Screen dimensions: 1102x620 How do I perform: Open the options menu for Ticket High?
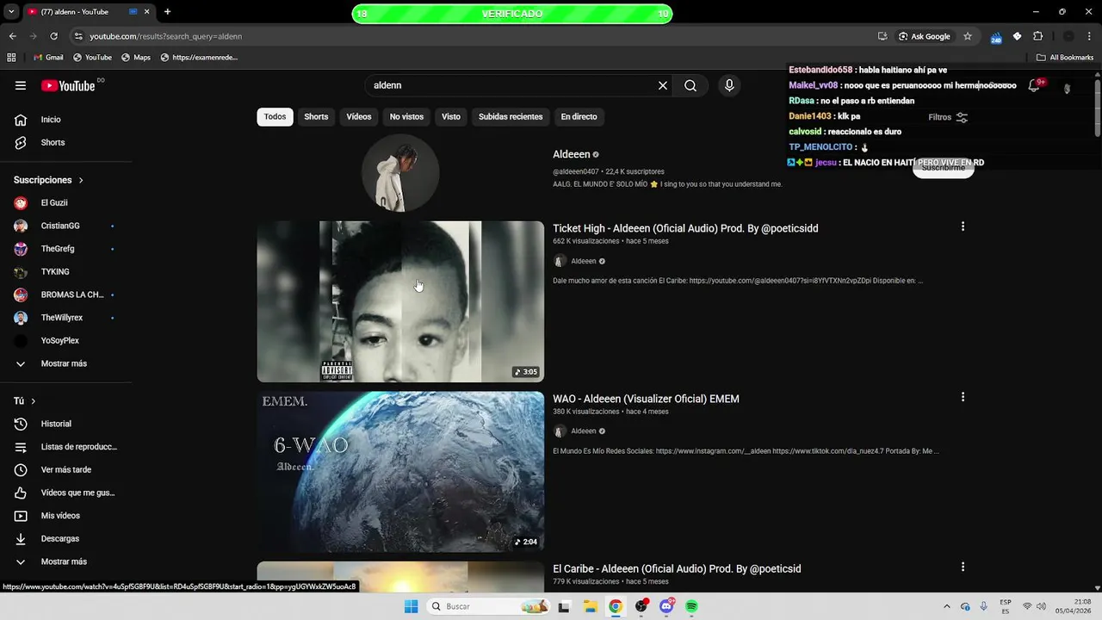click(x=963, y=226)
